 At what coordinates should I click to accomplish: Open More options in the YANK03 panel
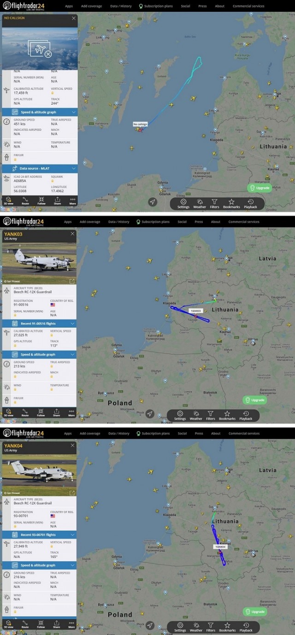[x=71, y=412]
